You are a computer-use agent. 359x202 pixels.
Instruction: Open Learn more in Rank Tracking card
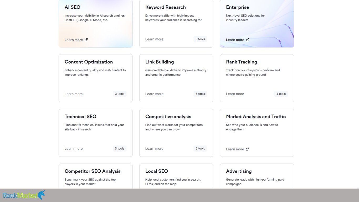235,94
